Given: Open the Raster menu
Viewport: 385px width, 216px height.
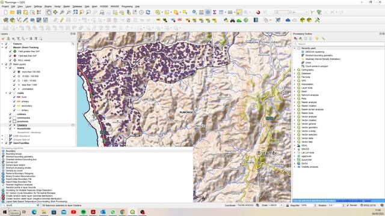Looking at the screenshot, I should click(x=67, y=7).
